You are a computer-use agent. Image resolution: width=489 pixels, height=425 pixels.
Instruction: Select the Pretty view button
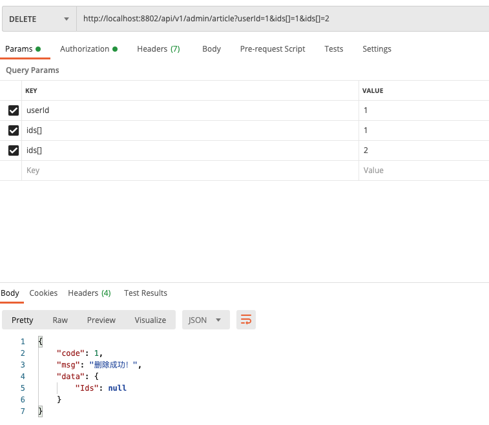(23, 320)
